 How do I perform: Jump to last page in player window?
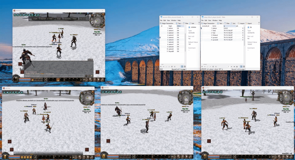click(x=234, y=67)
